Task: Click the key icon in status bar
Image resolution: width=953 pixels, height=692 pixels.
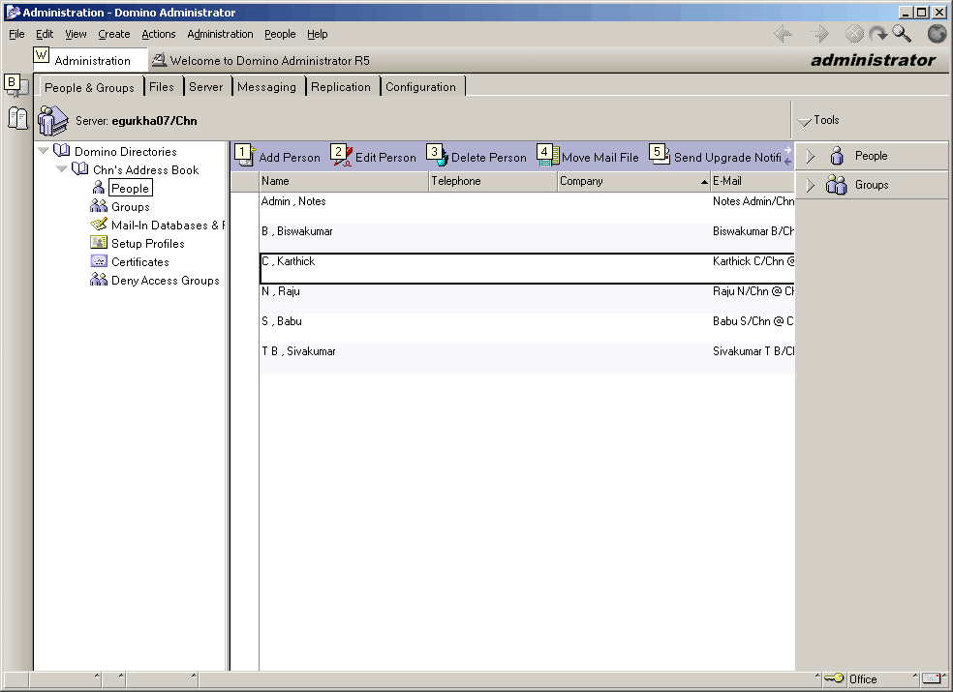Action: [x=834, y=678]
